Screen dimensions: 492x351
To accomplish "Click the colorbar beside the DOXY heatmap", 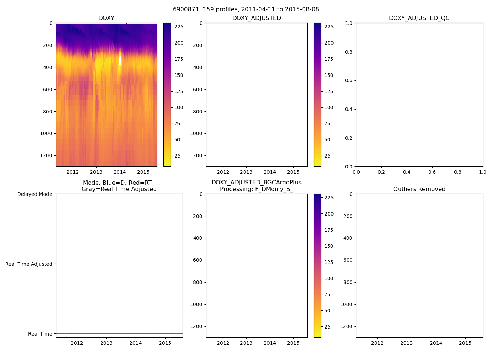I will click(167, 95).
